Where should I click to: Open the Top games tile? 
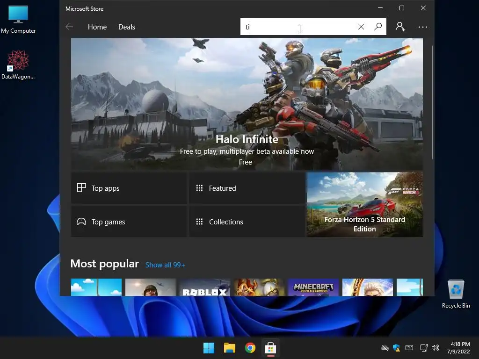(x=129, y=222)
